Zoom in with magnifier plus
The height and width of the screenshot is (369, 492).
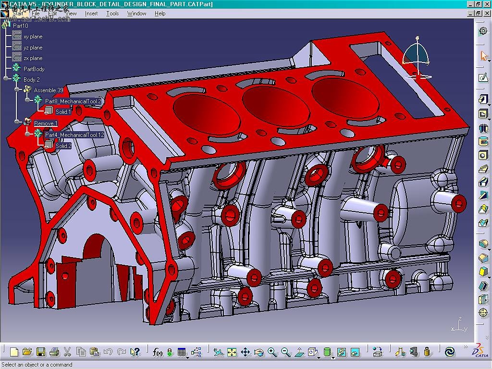tap(272, 352)
